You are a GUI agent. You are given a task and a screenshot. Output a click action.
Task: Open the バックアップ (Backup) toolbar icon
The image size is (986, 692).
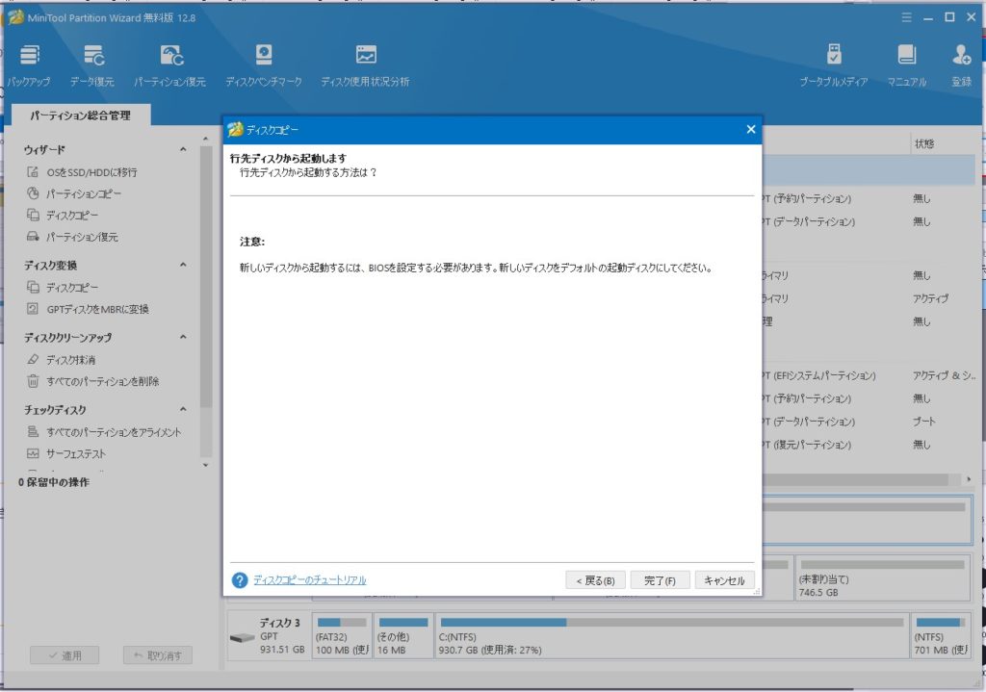[x=29, y=56]
